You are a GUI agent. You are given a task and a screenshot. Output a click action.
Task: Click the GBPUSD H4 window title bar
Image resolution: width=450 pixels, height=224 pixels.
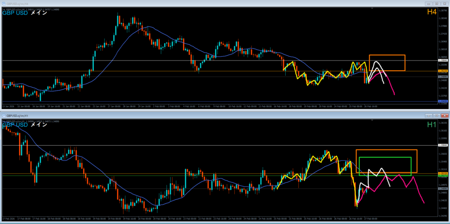tap(176, 3)
